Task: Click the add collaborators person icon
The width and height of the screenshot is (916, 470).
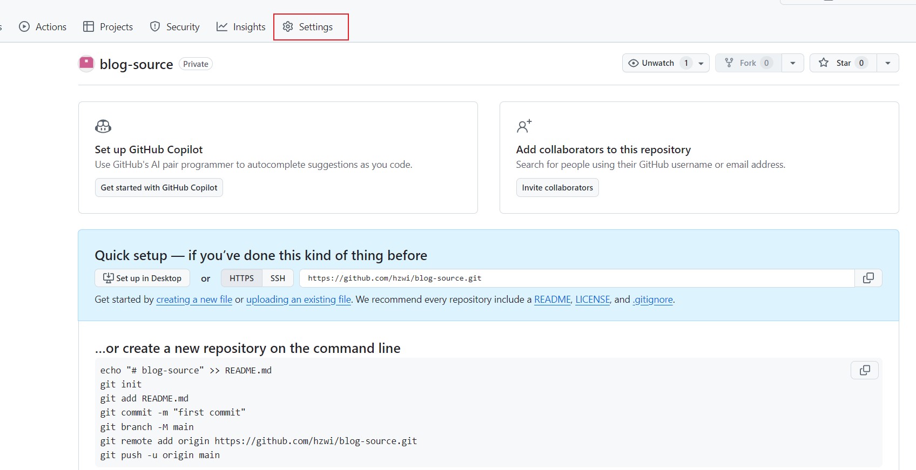Action: (x=524, y=126)
